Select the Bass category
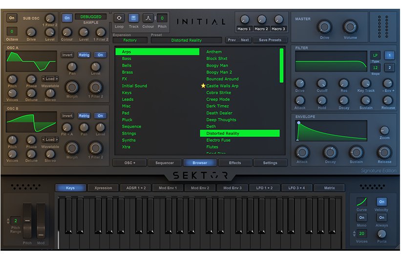The width and height of the screenshot is (401, 260). point(127,59)
